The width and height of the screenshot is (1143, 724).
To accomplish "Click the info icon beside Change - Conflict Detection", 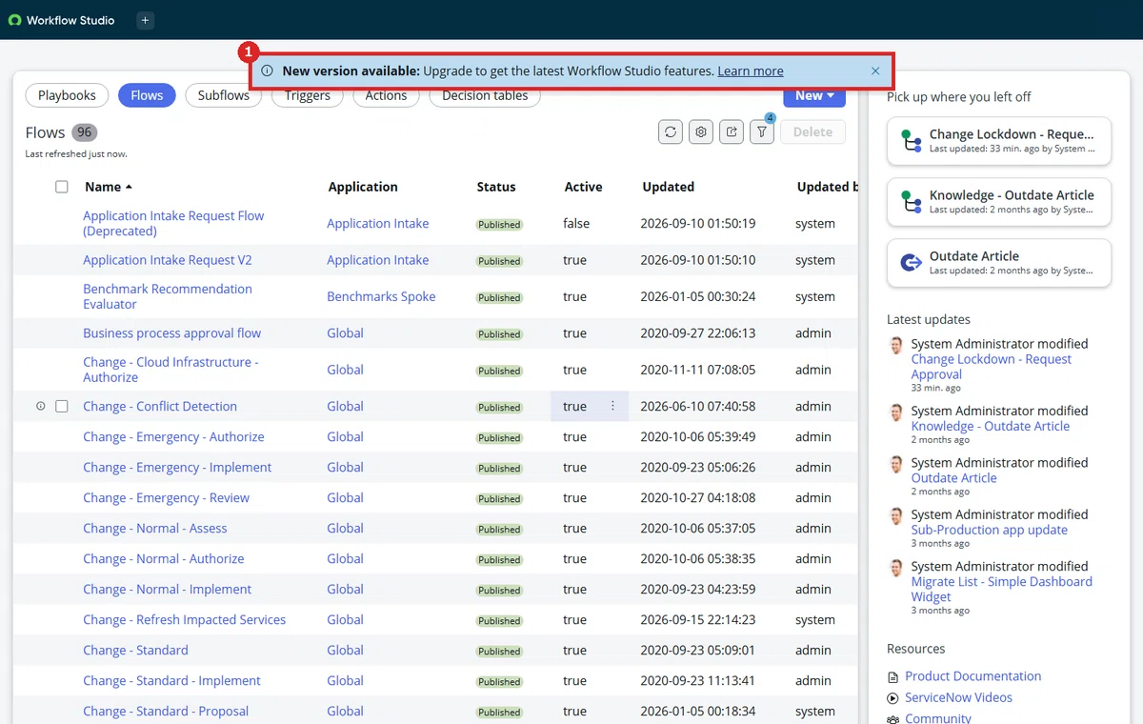I will [x=40, y=406].
